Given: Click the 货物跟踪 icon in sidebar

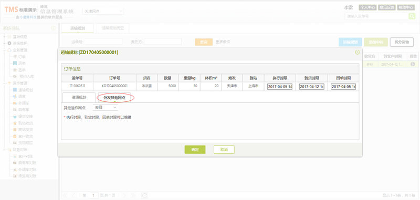Looking at the screenshot, I should (x=15, y=143).
